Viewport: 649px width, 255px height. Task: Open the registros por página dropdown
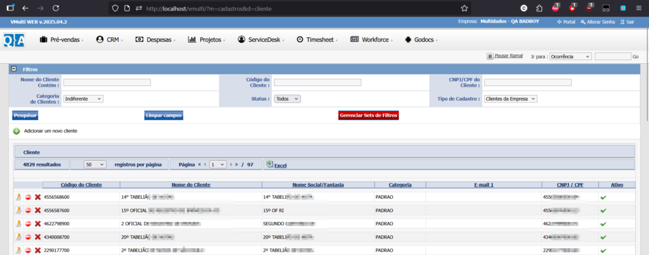(94, 165)
